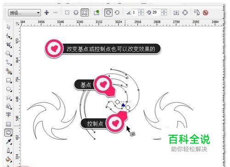Click the add new distortion icon
The width and height of the screenshot is (230, 167).
pyautogui.click(x=97, y=12)
